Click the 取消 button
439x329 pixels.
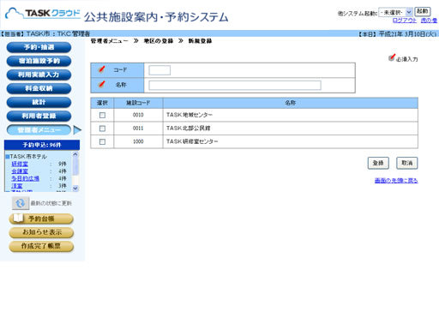coord(407,163)
